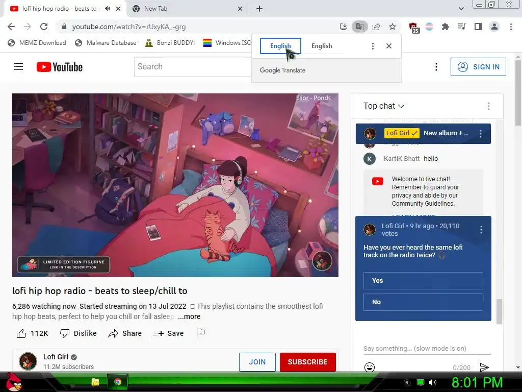This screenshot has width=522, height=392.
Task: Mute tab via speaker icon
Action: pos(107,9)
